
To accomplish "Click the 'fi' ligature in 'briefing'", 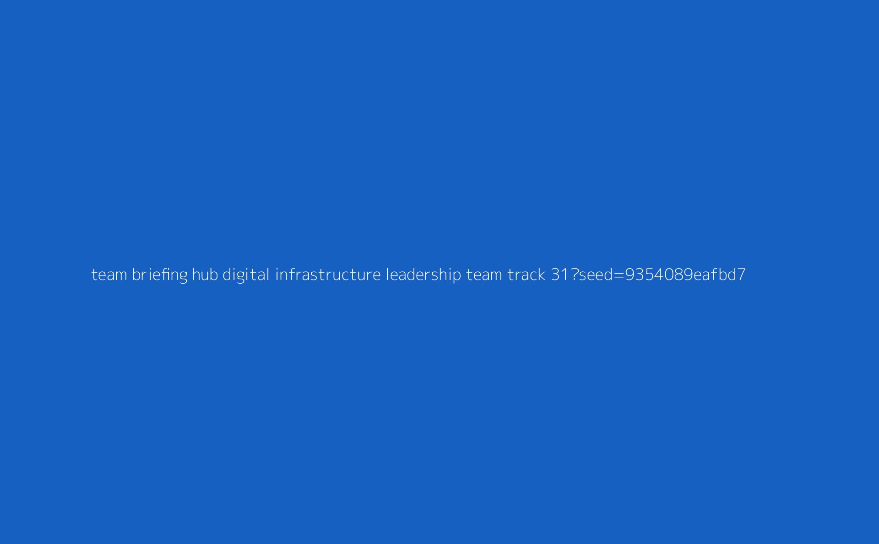I will [166, 274].
